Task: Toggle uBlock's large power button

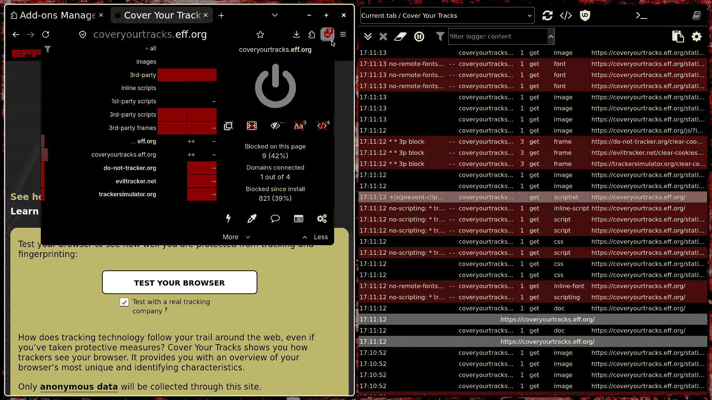Action: 275,86
